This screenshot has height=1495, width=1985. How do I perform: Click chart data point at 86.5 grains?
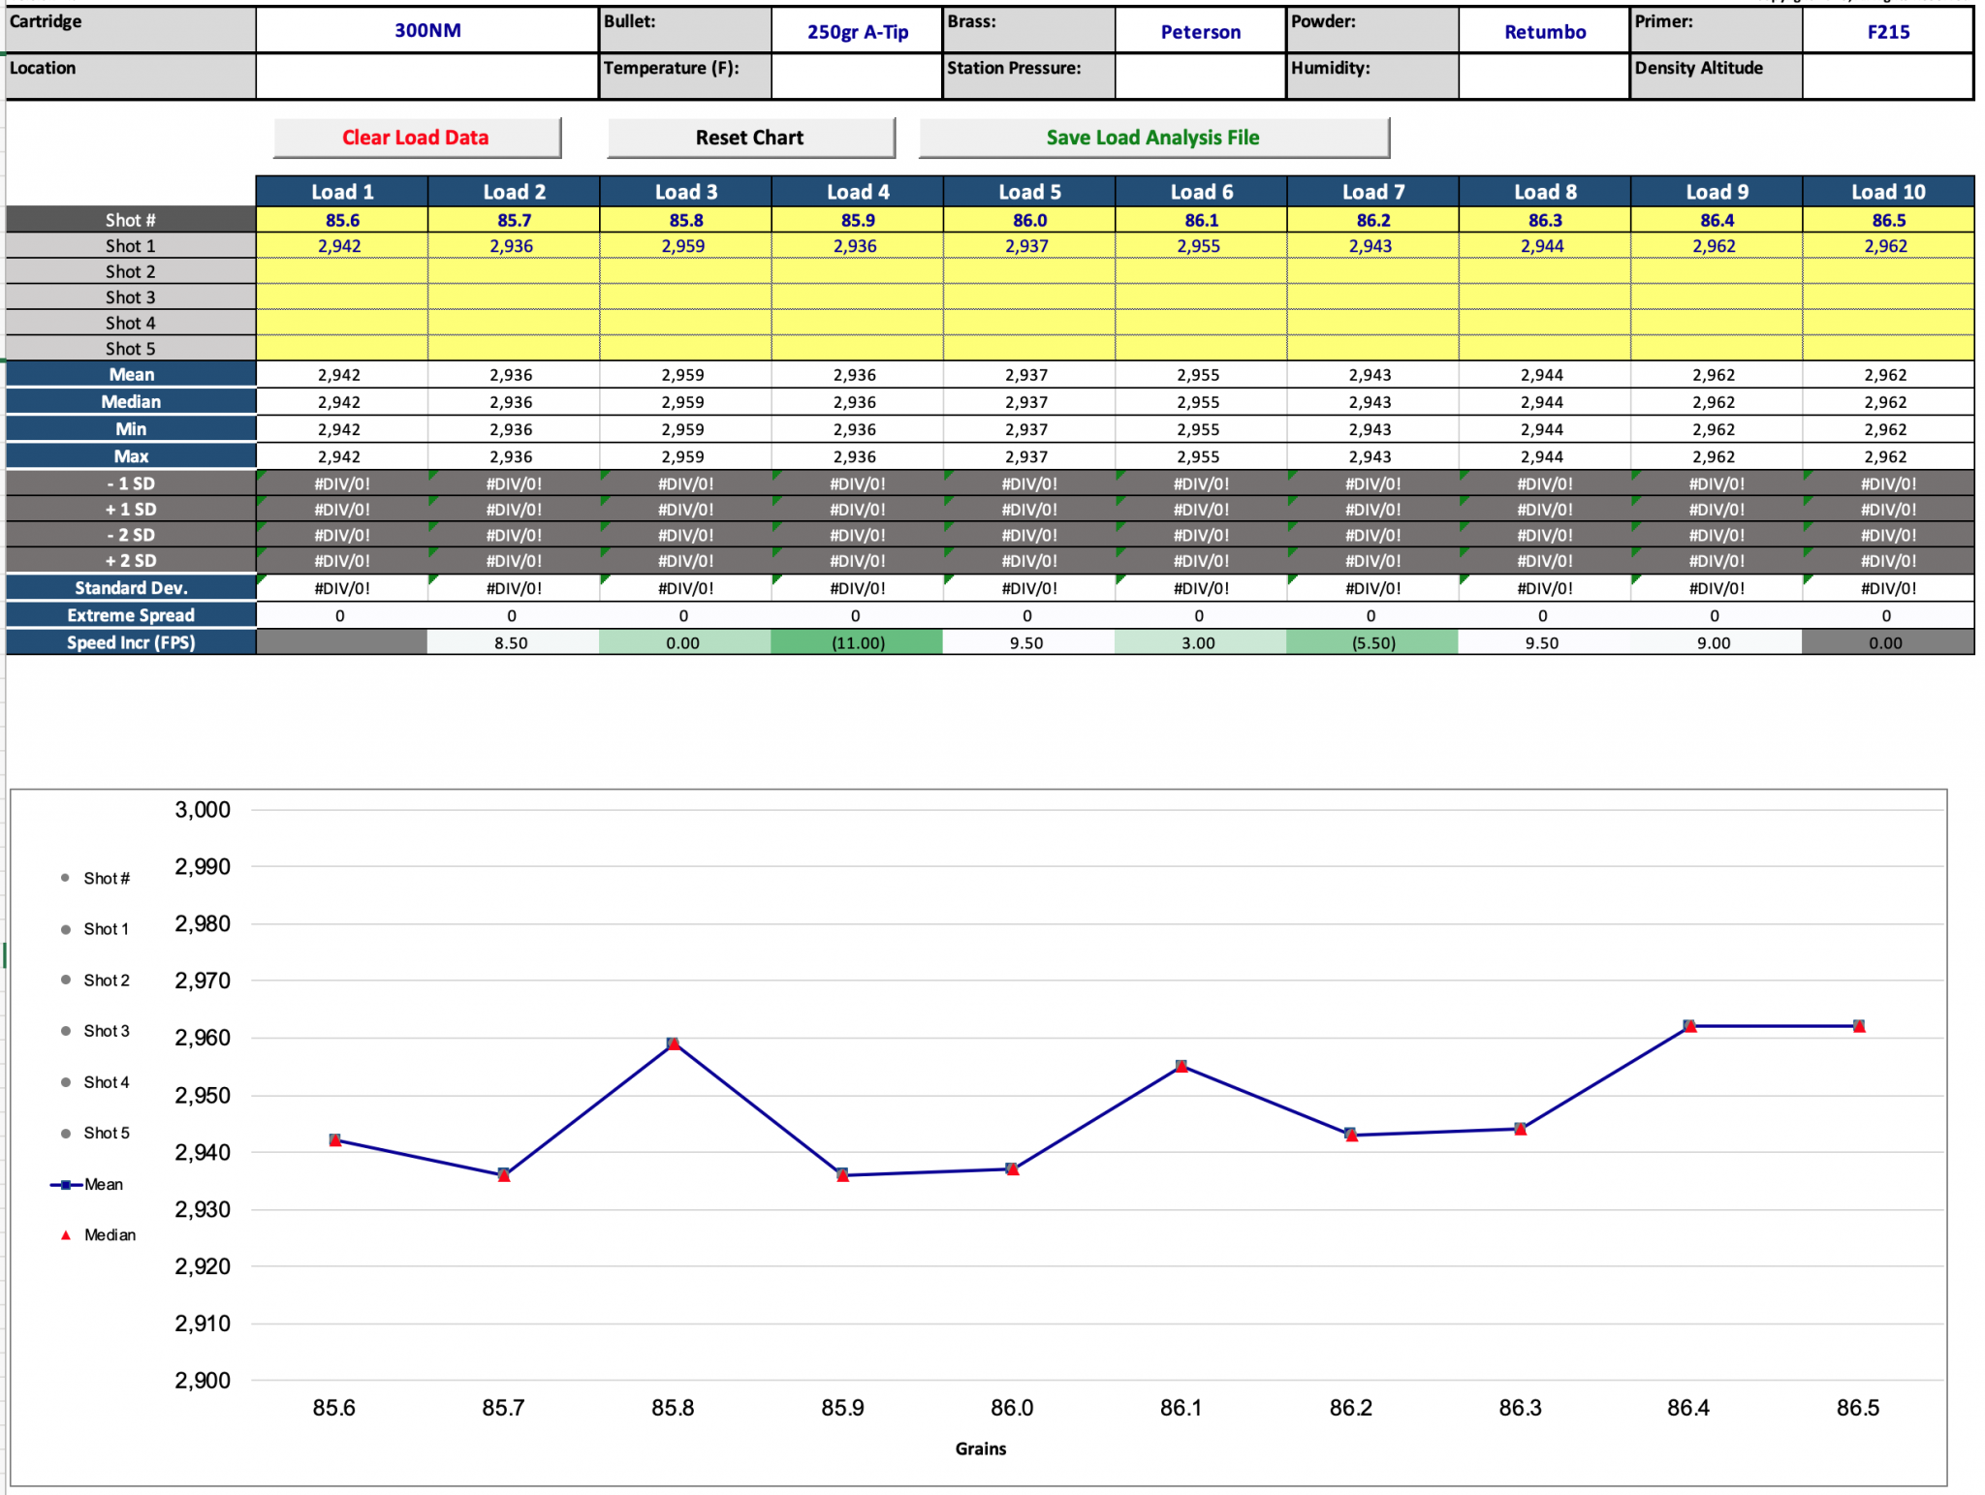point(1858,1026)
